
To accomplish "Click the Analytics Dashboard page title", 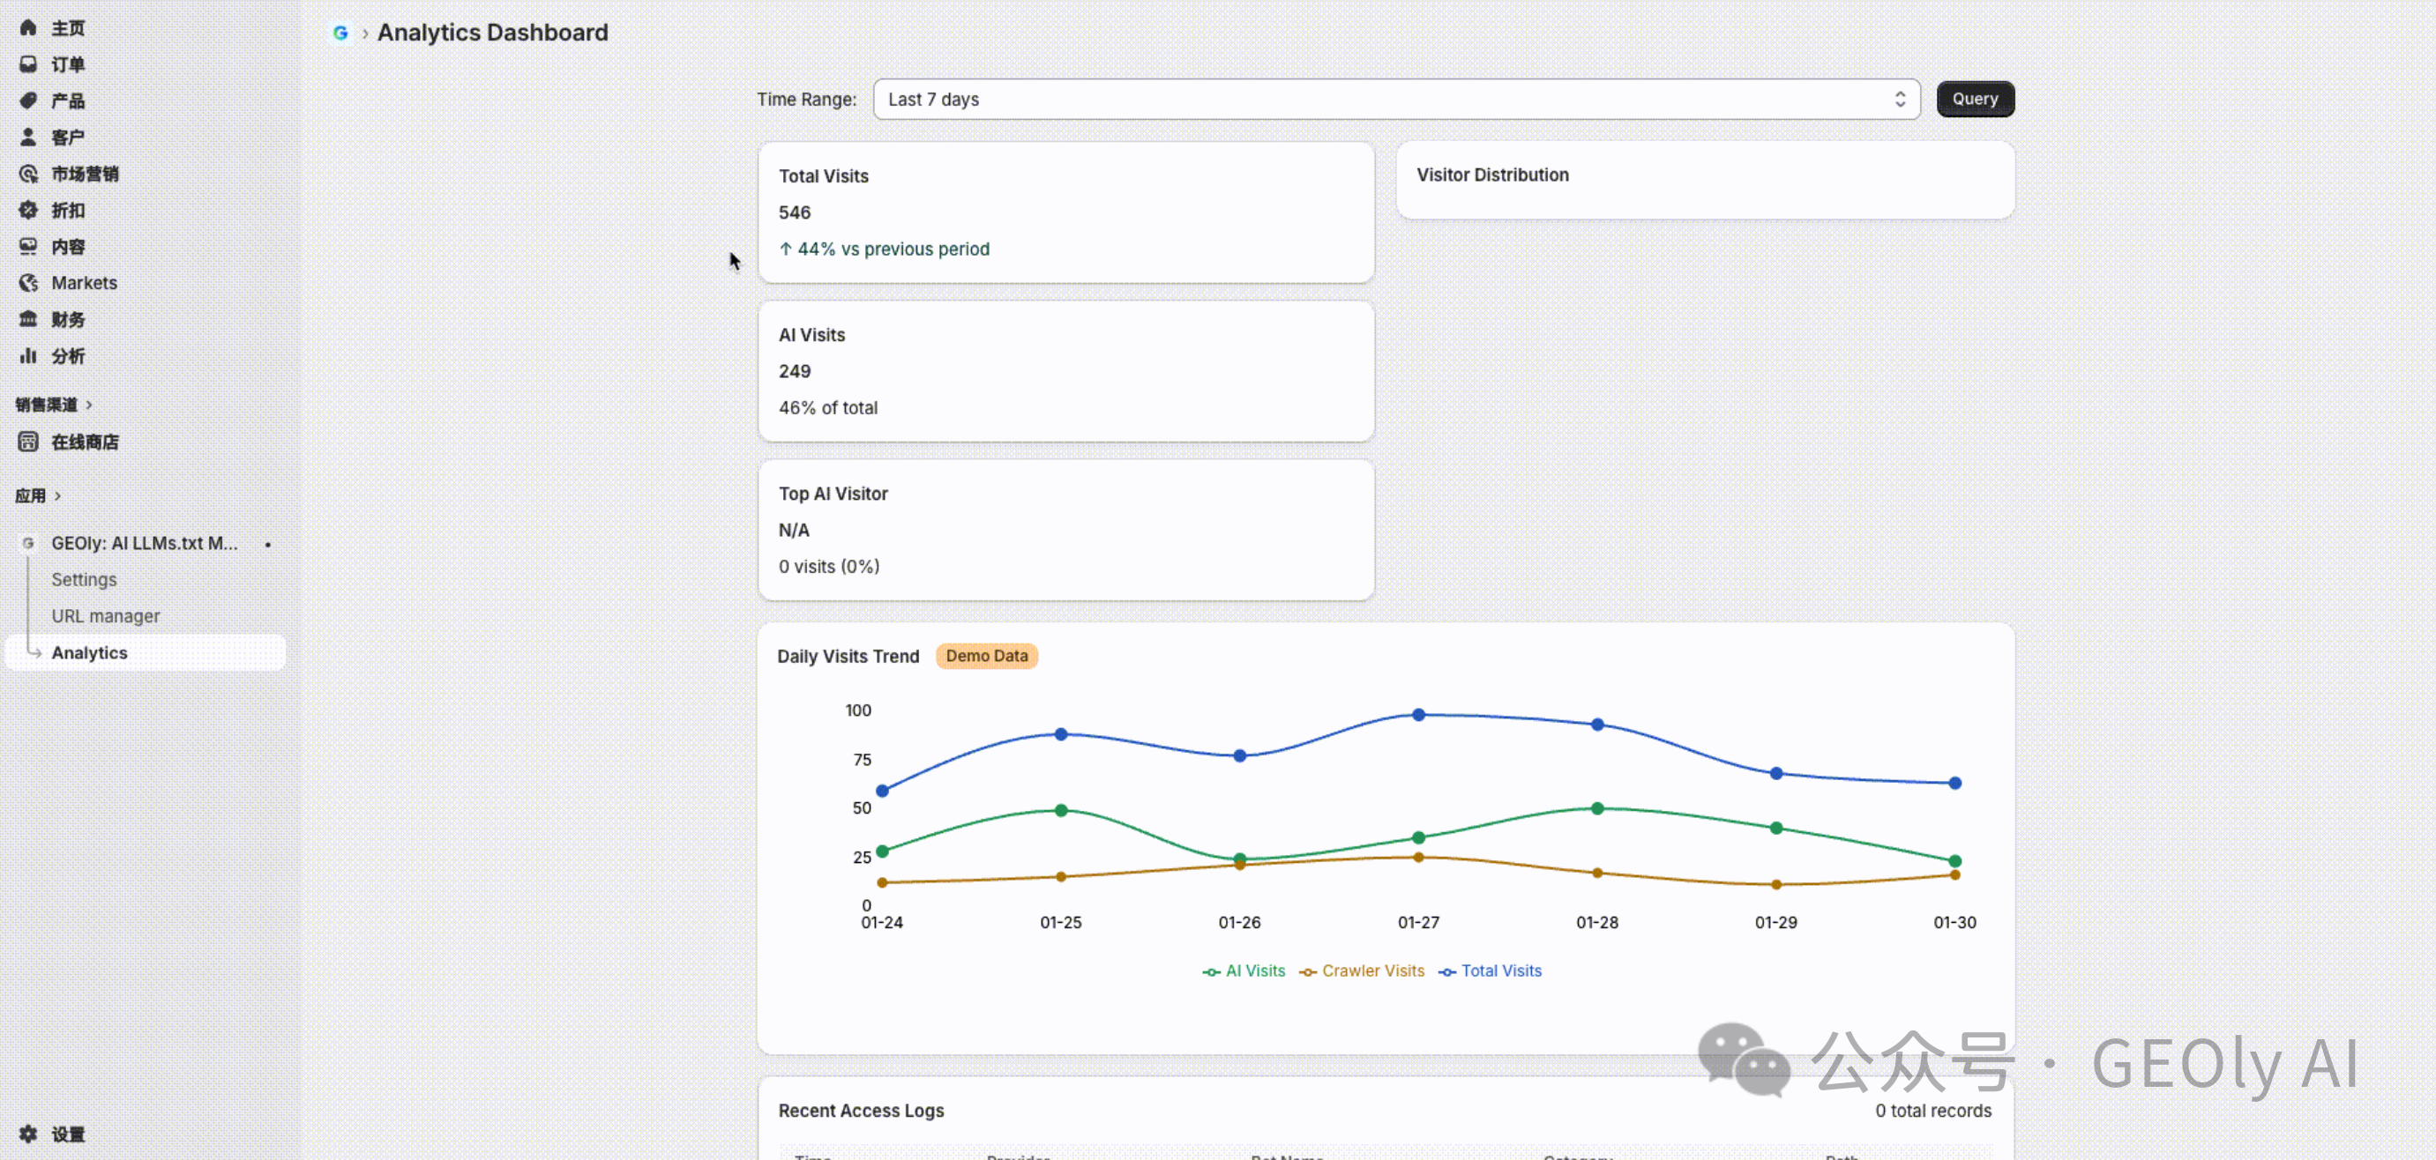I will coord(493,33).
